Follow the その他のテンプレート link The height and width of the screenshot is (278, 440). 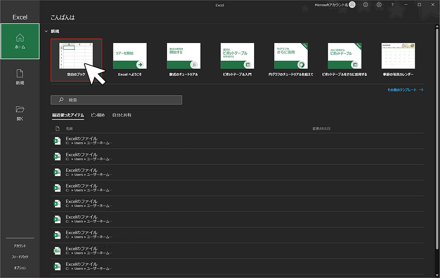405,90
